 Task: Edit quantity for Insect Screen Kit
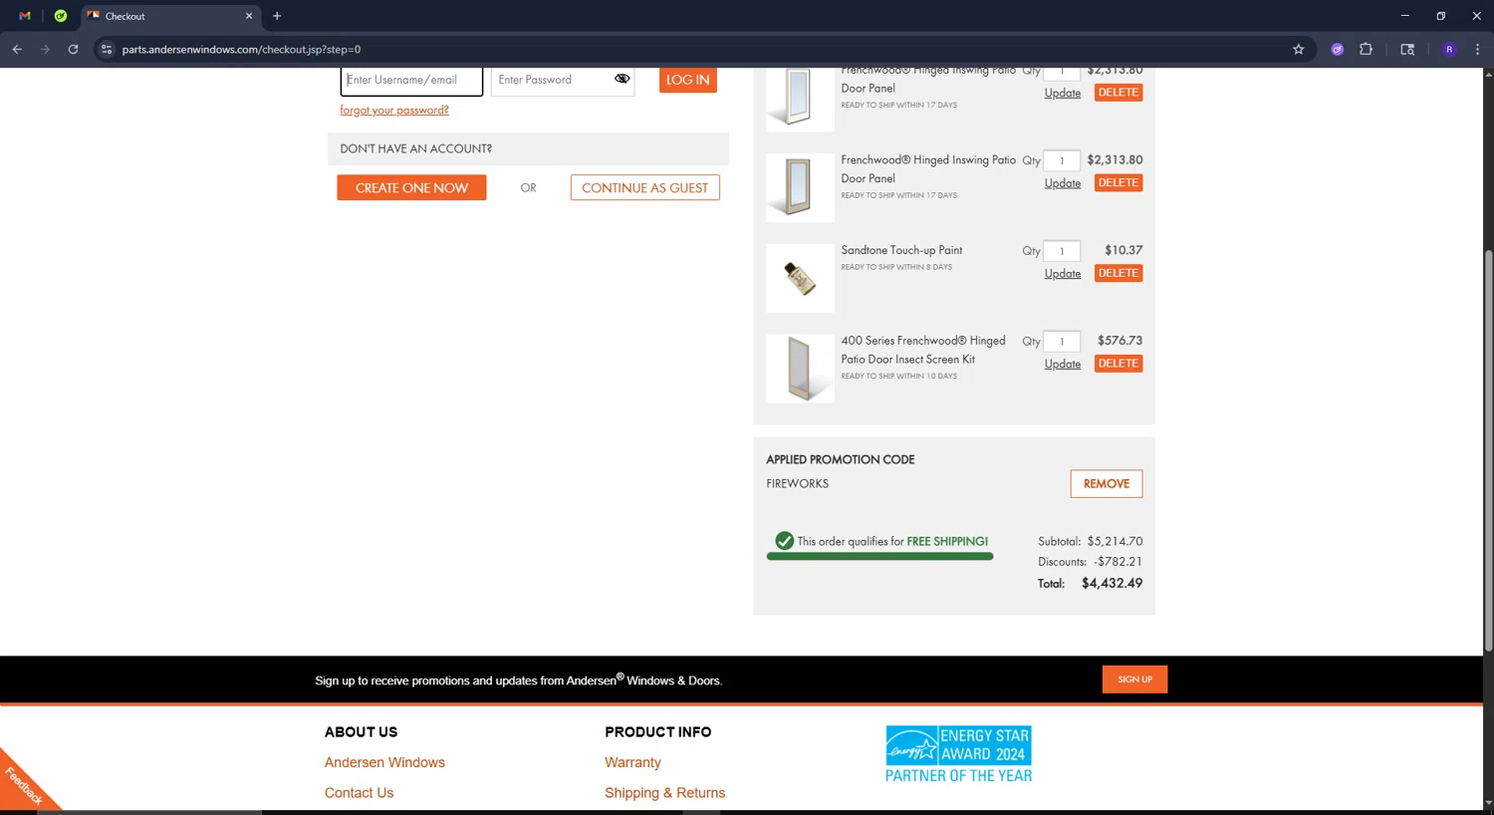click(x=1062, y=342)
